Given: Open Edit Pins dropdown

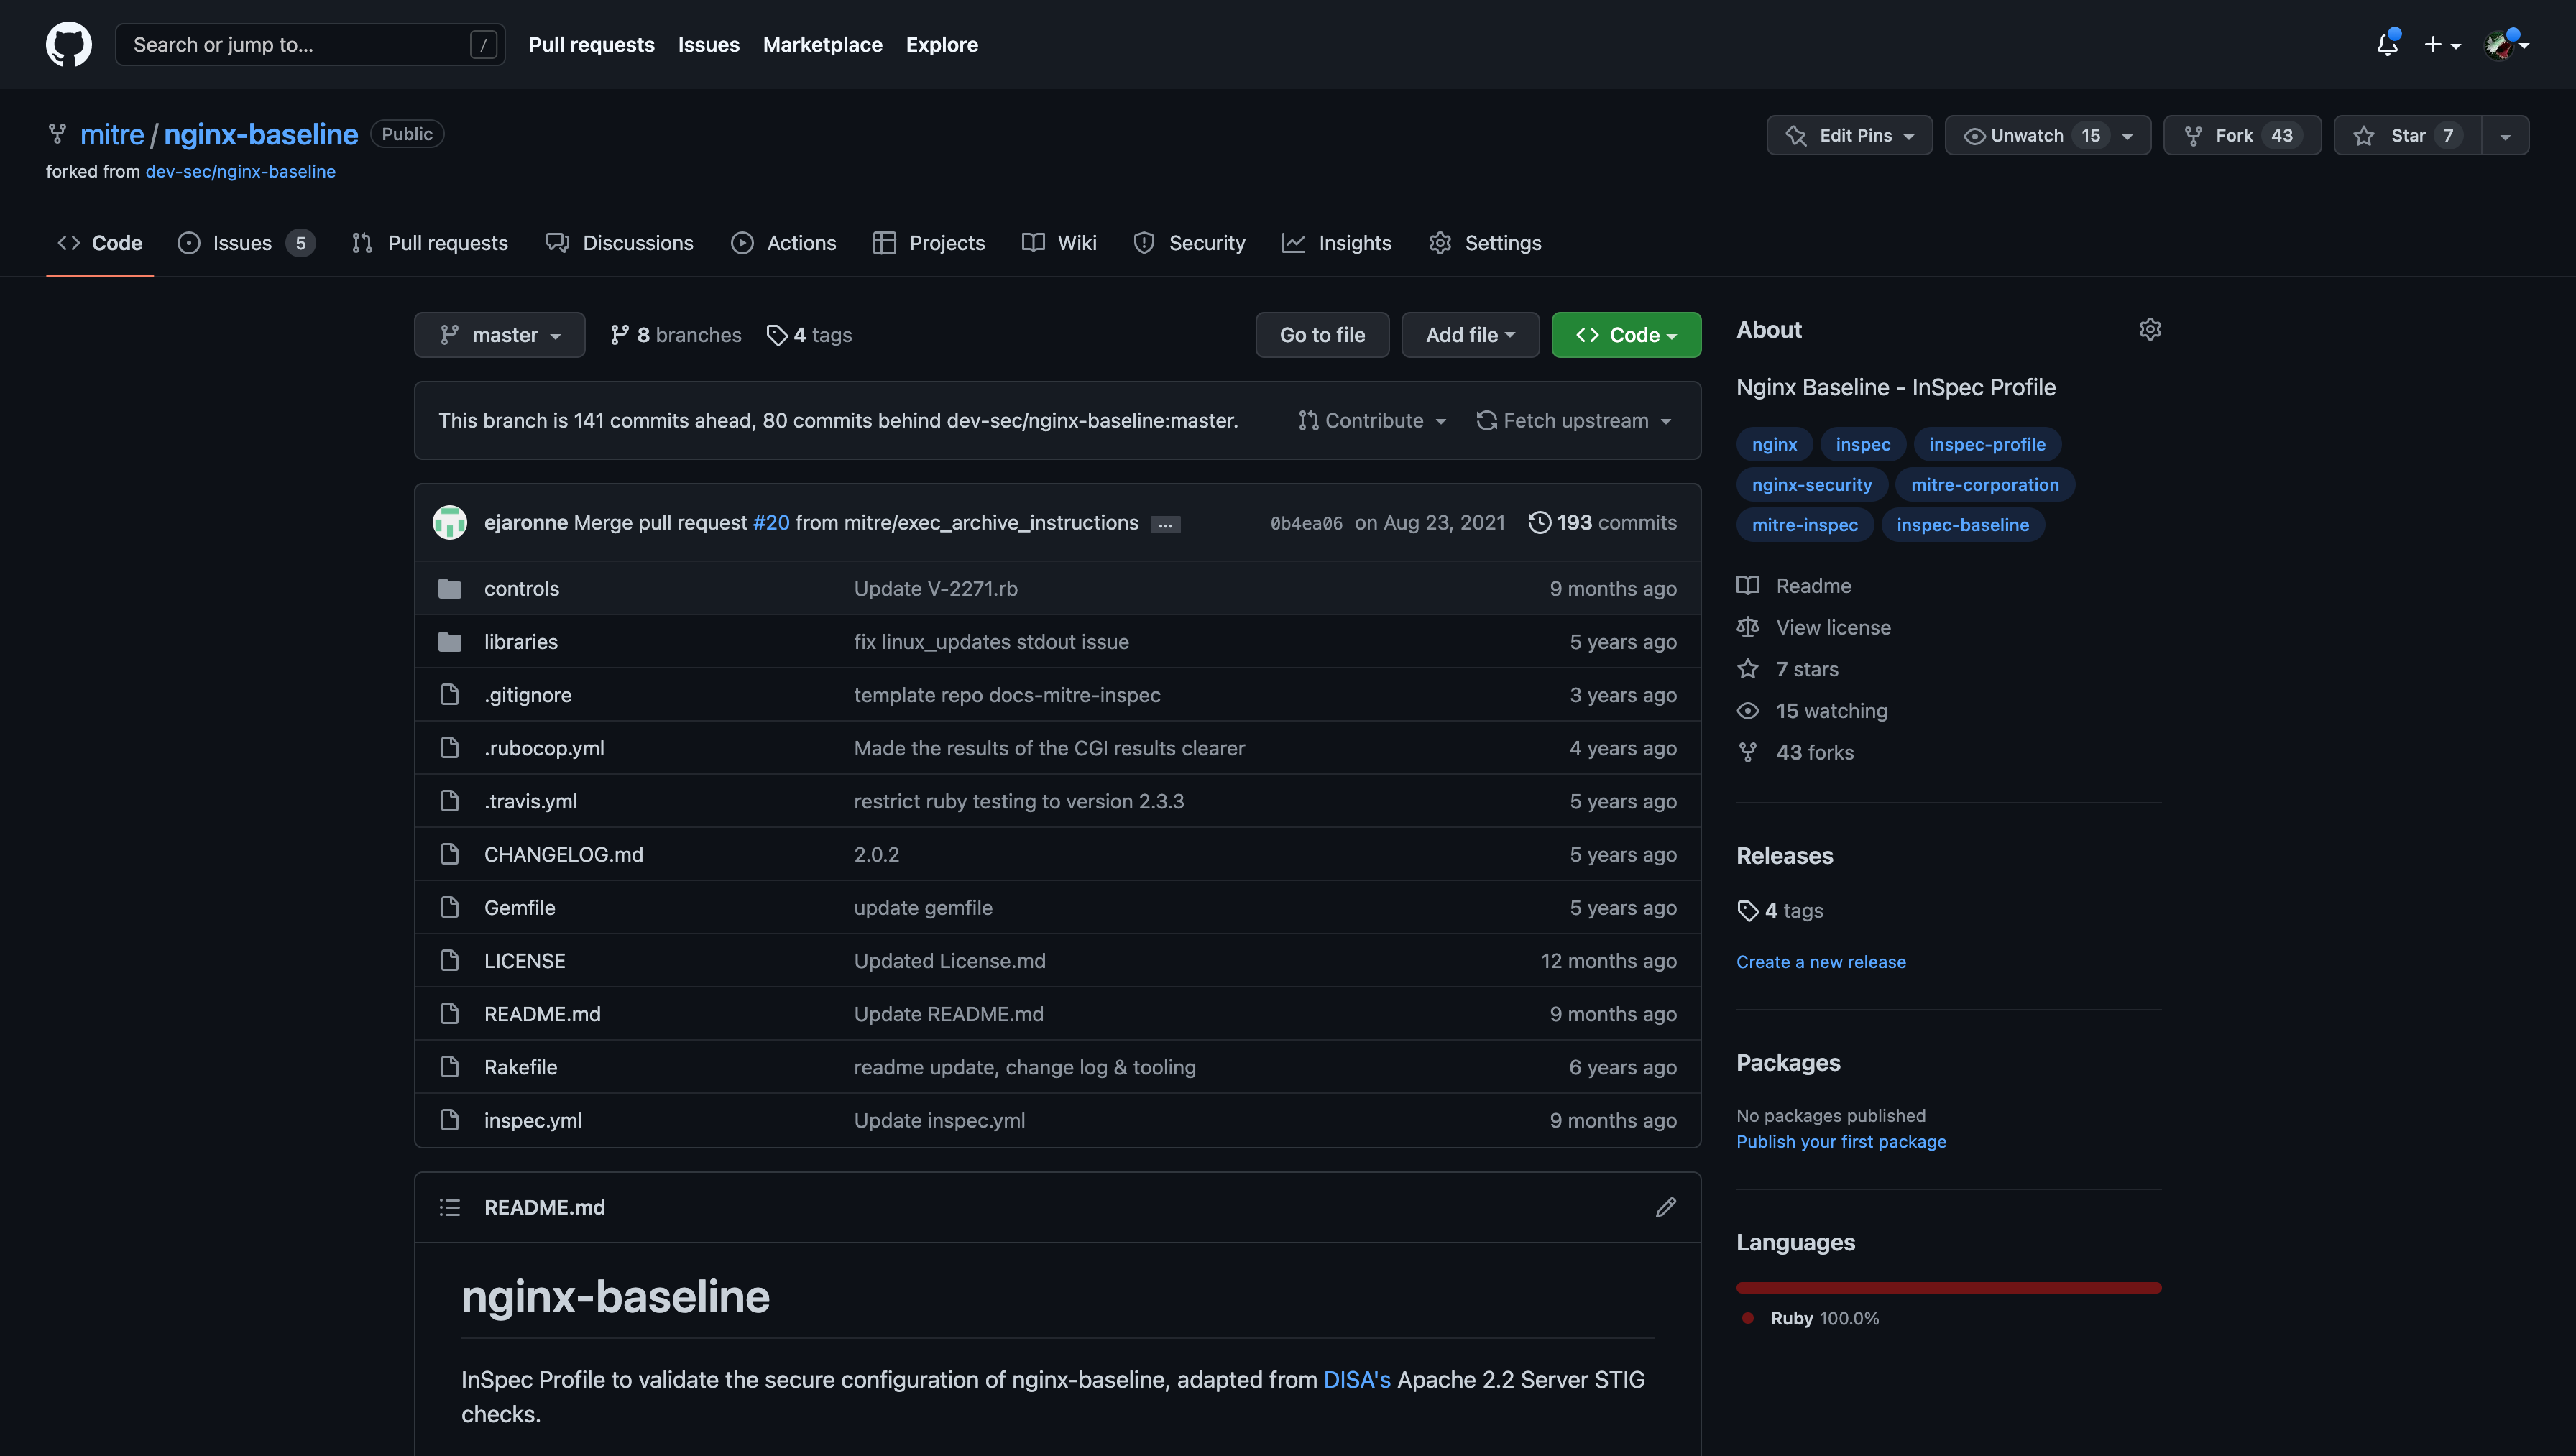Looking at the screenshot, I should point(1849,135).
